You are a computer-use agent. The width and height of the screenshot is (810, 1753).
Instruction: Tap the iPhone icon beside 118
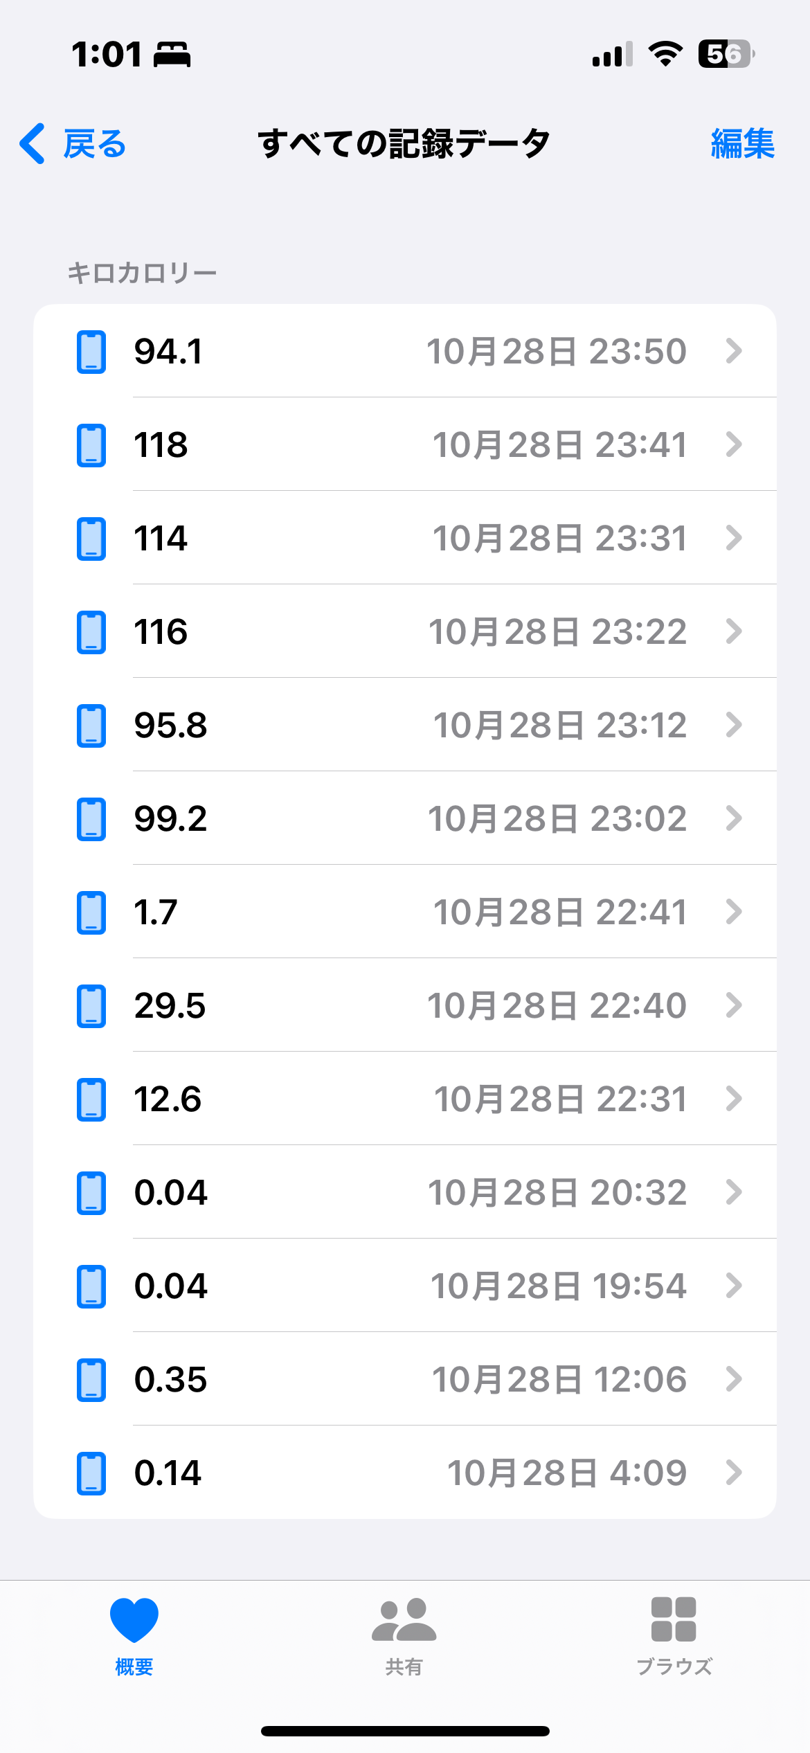pos(91,445)
